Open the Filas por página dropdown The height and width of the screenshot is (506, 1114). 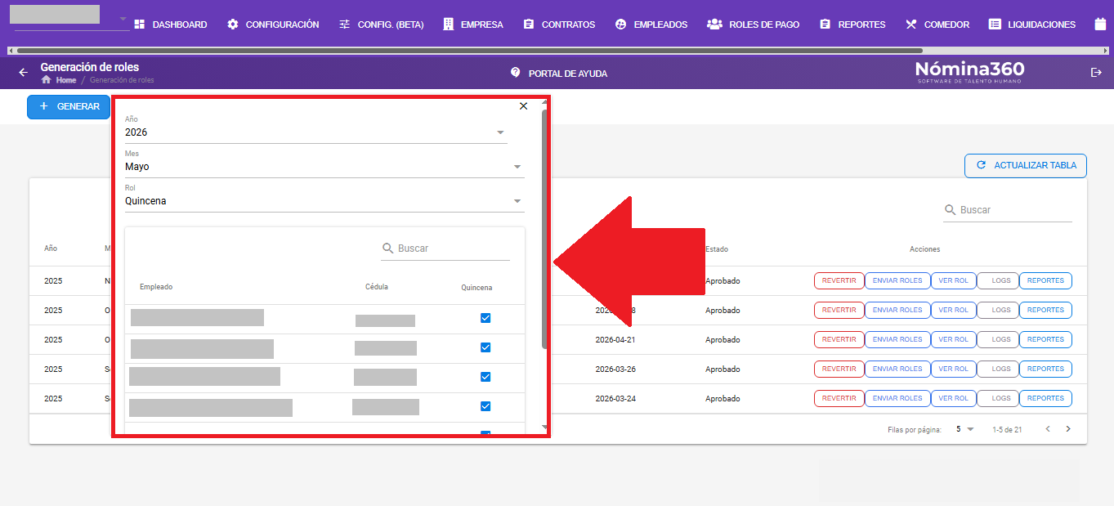point(964,429)
